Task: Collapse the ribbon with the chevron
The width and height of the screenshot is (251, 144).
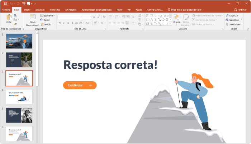Action: click(248, 29)
